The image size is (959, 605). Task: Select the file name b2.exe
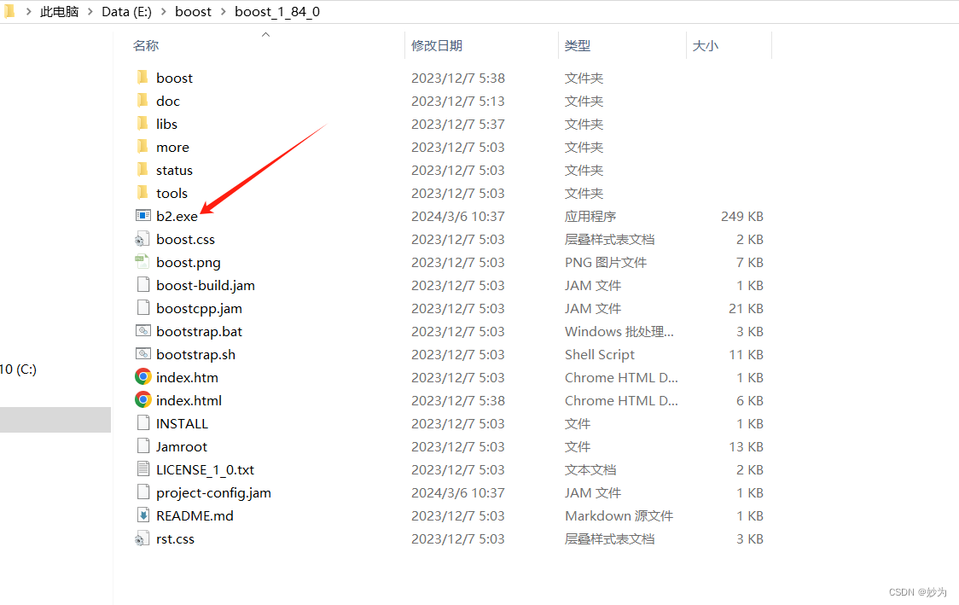(x=177, y=216)
